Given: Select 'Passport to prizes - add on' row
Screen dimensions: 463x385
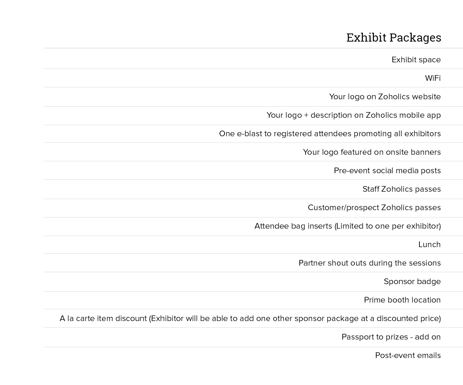Looking at the screenshot, I should [391, 337].
